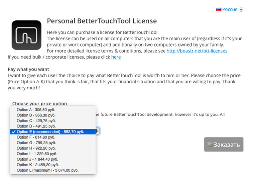Click the cart icon on Заказать button
The height and width of the screenshot is (181, 254).
point(210,145)
